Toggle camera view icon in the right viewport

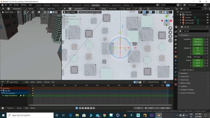pos(170,36)
